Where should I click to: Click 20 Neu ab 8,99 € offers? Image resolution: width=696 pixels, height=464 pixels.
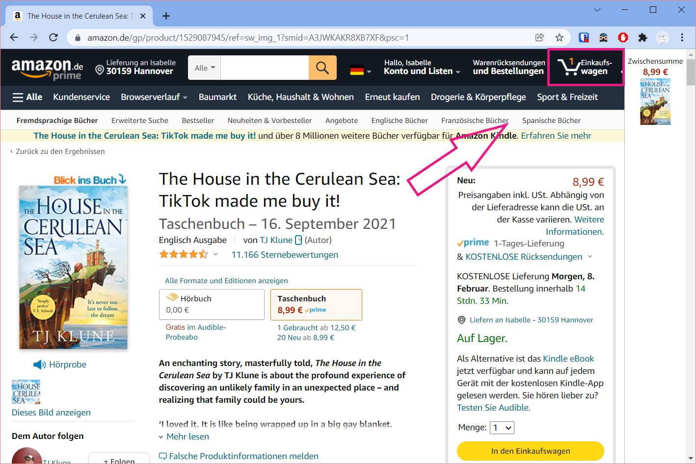coord(305,338)
